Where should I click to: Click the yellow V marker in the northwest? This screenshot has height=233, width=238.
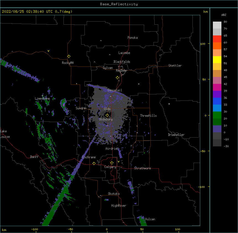(x=48, y=51)
